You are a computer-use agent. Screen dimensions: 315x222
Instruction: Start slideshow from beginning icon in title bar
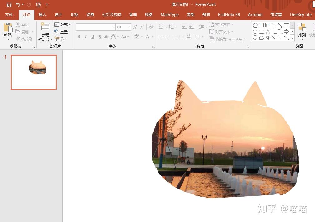coord(38,5)
